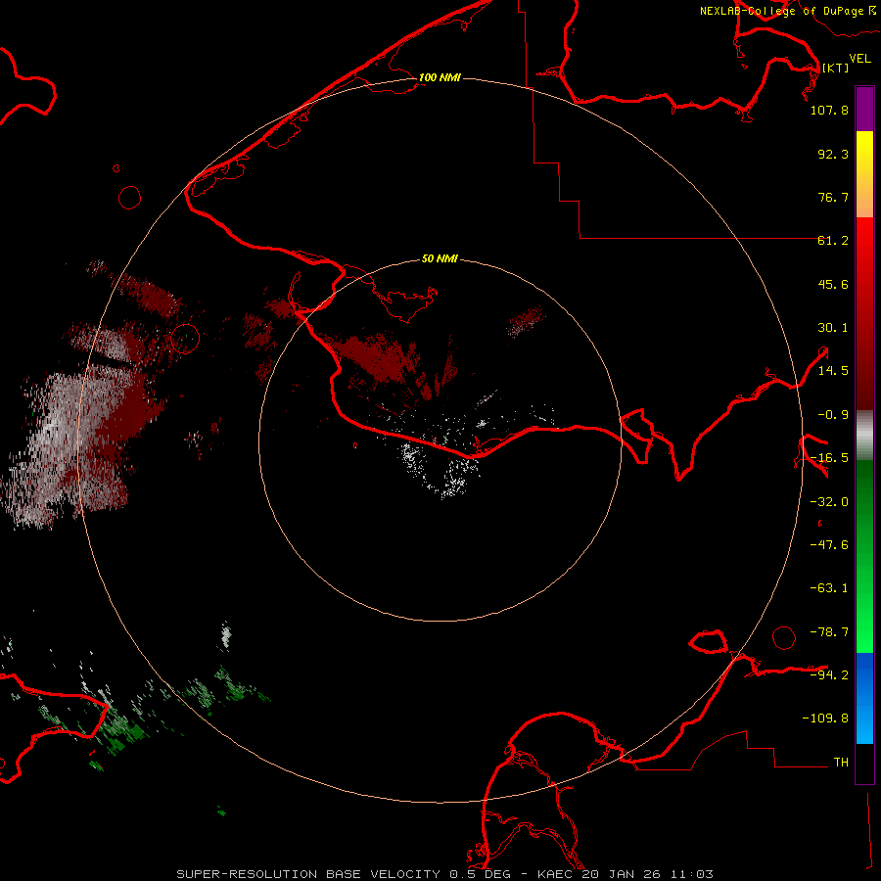Select the 107.8 legend value
881x881 pixels.
[829, 110]
